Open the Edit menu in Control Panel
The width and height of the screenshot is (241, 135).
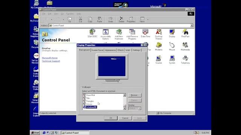[x=50, y=14]
